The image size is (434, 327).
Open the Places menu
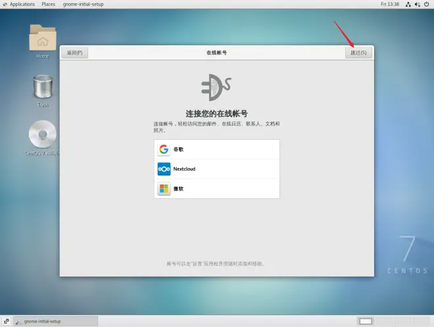(49, 4)
